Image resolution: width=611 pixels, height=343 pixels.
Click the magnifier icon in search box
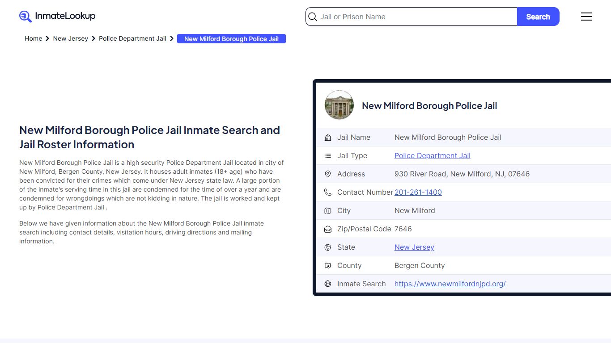pos(313,17)
